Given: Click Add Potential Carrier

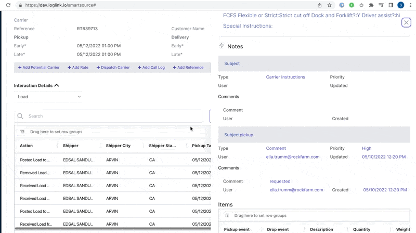Looking at the screenshot, I should pyautogui.click(x=39, y=68).
